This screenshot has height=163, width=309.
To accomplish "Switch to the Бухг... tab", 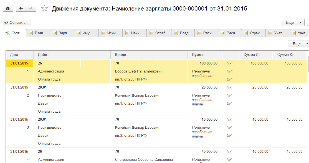I will tap(15, 33).
